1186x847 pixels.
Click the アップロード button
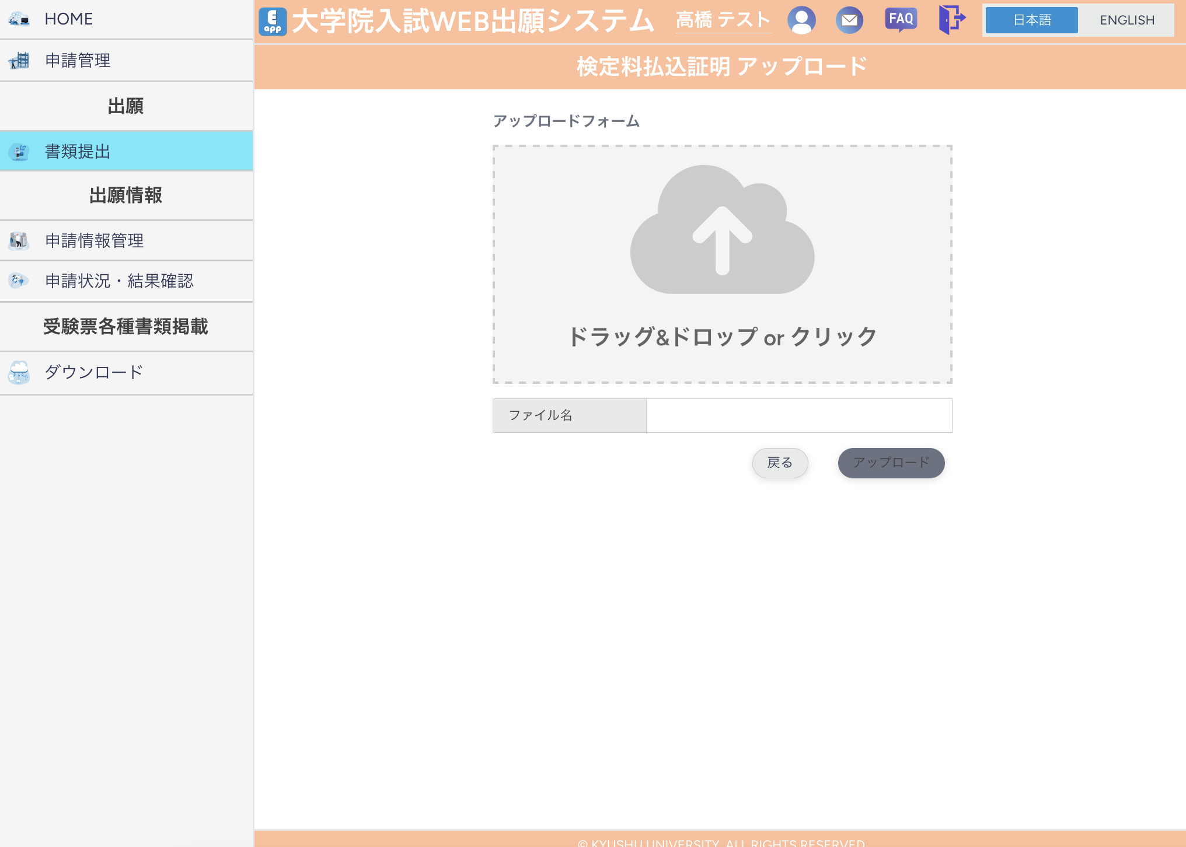[891, 463]
